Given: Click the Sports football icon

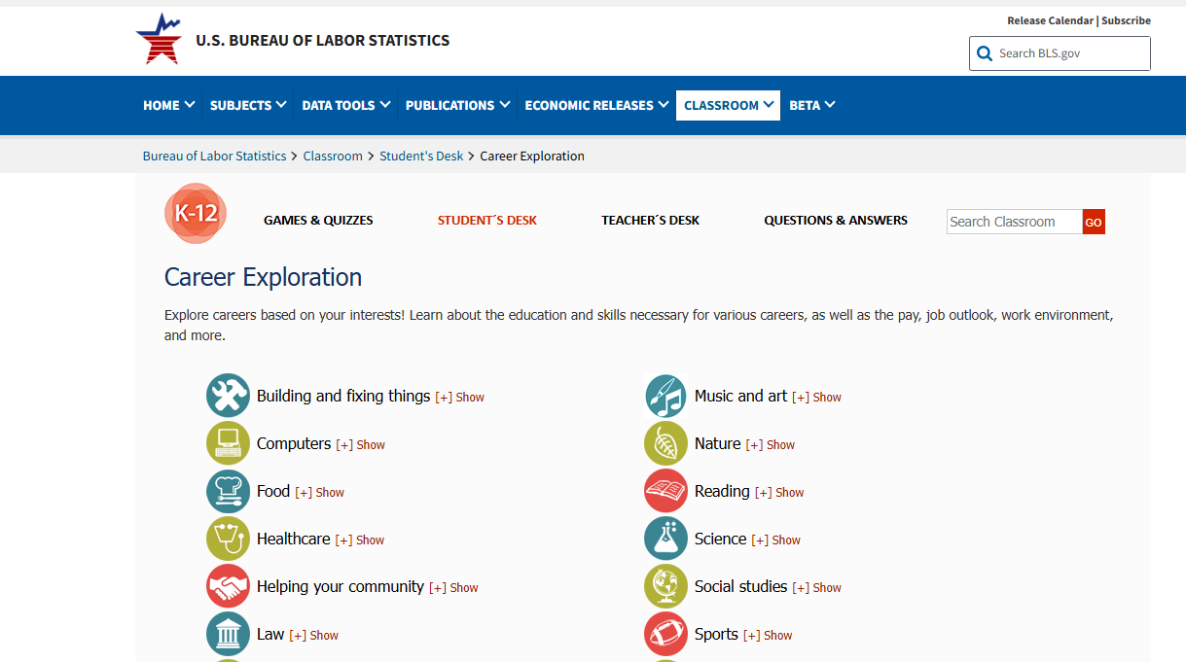Looking at the screenshot, I should tap(665, 634).
